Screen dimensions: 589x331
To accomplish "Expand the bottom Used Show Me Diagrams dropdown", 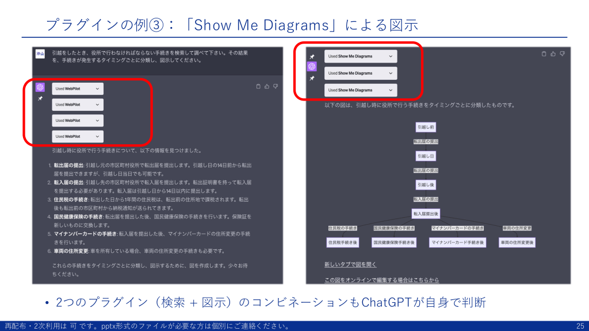I will (361, 90).
